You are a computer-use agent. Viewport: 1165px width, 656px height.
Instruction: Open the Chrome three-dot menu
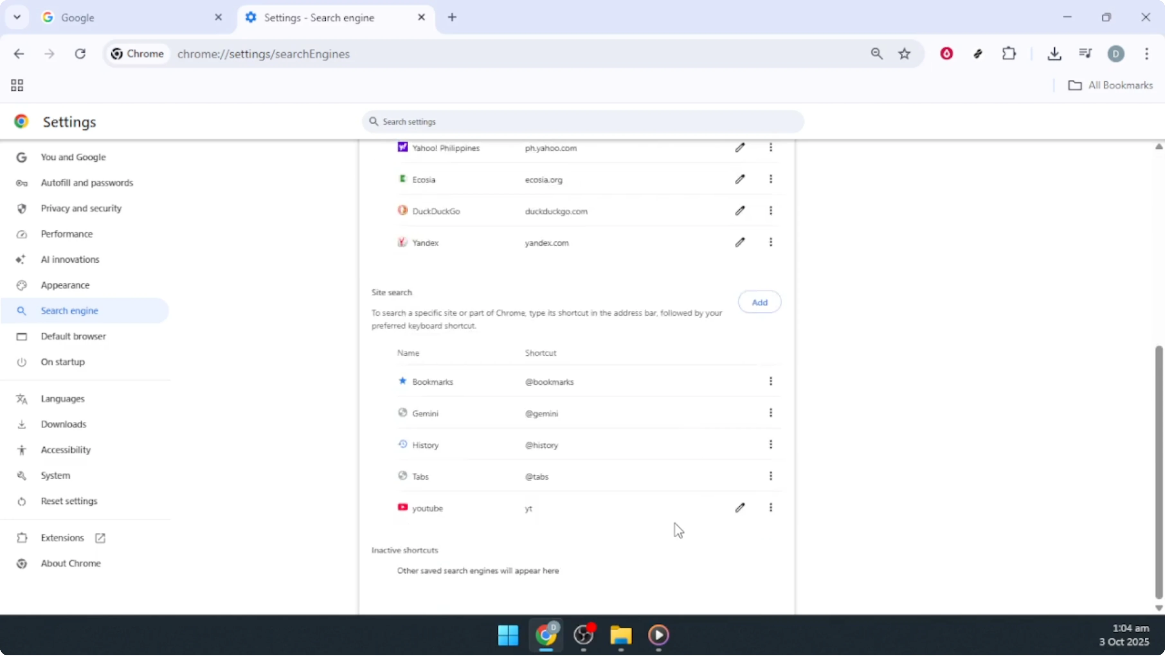1146,54
